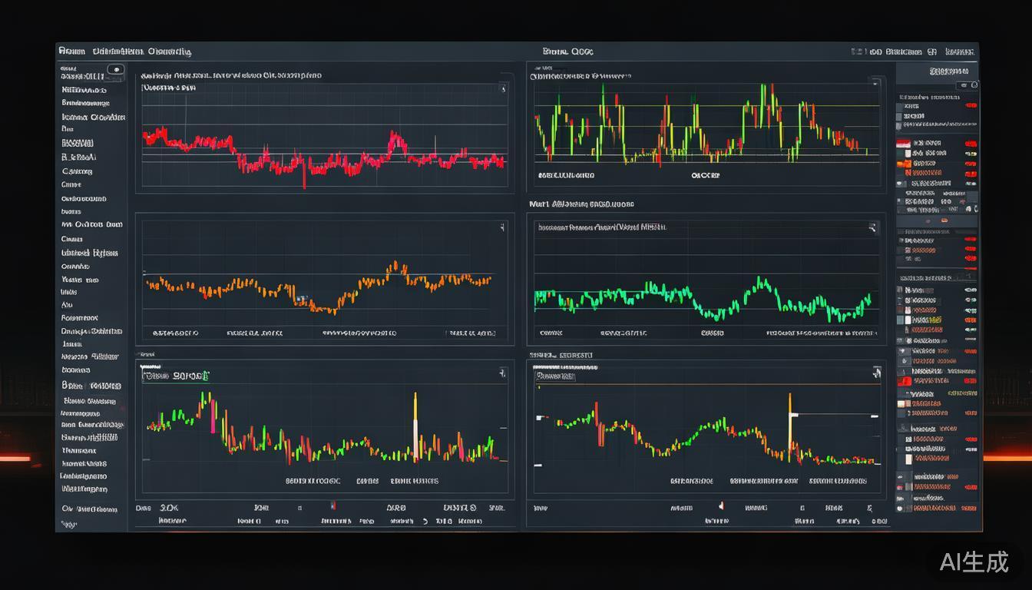
Task: Click the orange candlestick chart's top-right corner icon
Action: pos(502,227)
